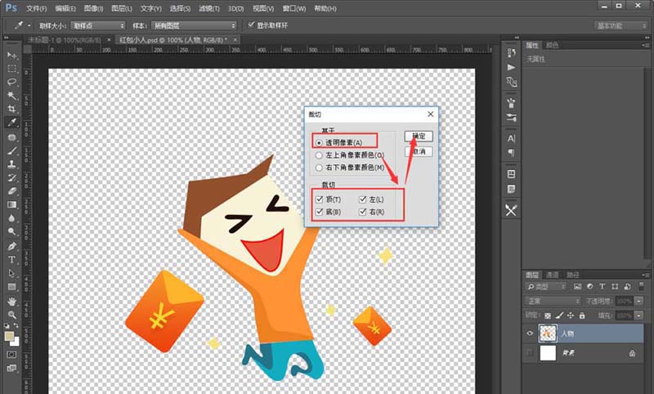
Task: Select the 左上角像素颜色 radio option
Action: pyautogui.click(x=320, y=154)
